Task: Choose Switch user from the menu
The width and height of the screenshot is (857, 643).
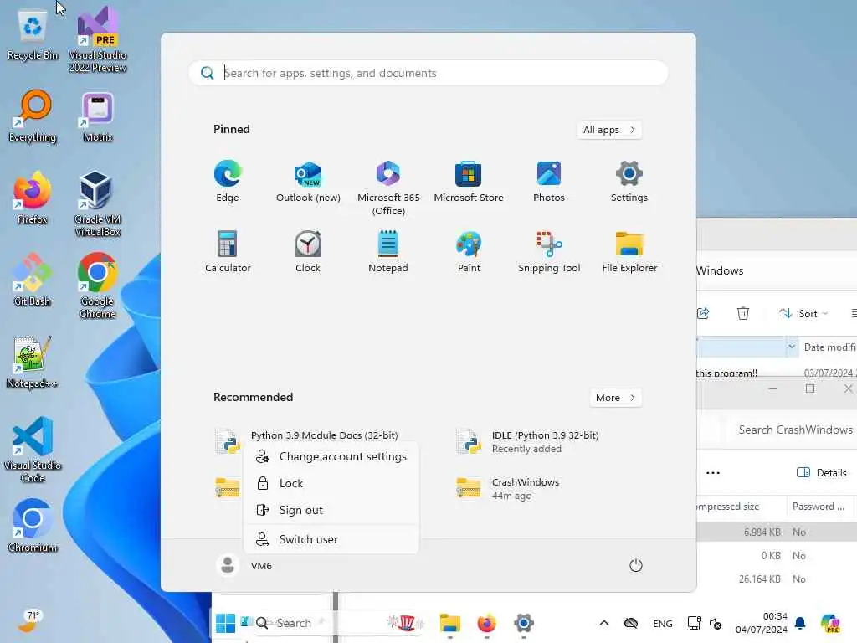Action: click(331, 539)
